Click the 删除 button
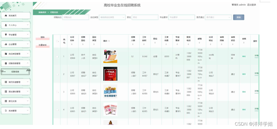277x129 pixels. (x=42, y=37)
